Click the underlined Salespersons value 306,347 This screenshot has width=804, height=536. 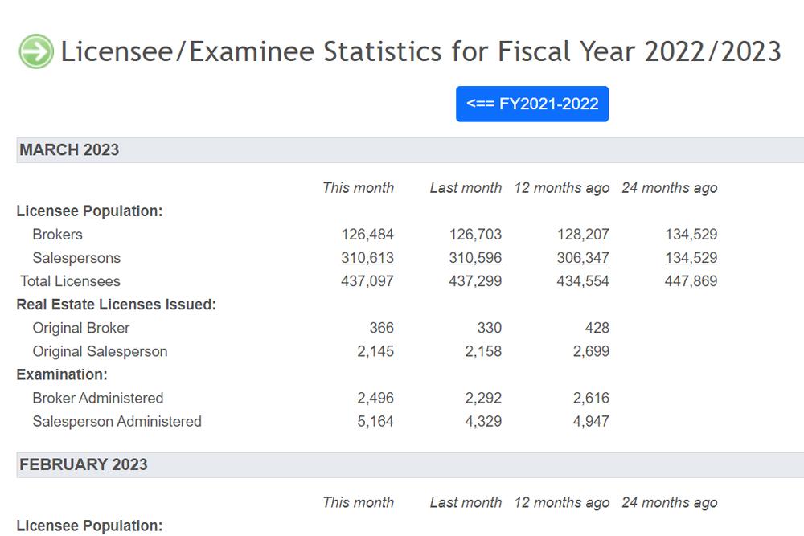pyautogui.click(x=582, y=258)
